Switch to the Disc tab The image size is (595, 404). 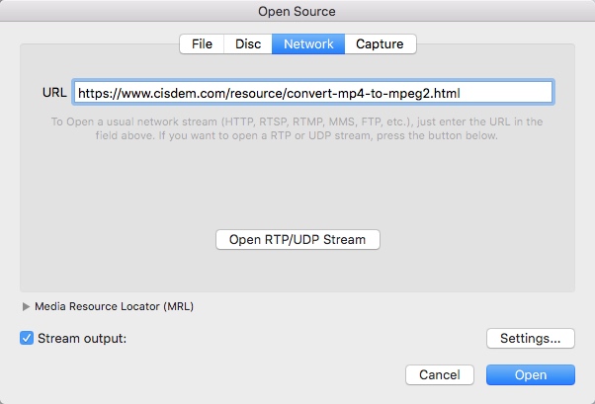pyautogui.click(x=248, y=43)
